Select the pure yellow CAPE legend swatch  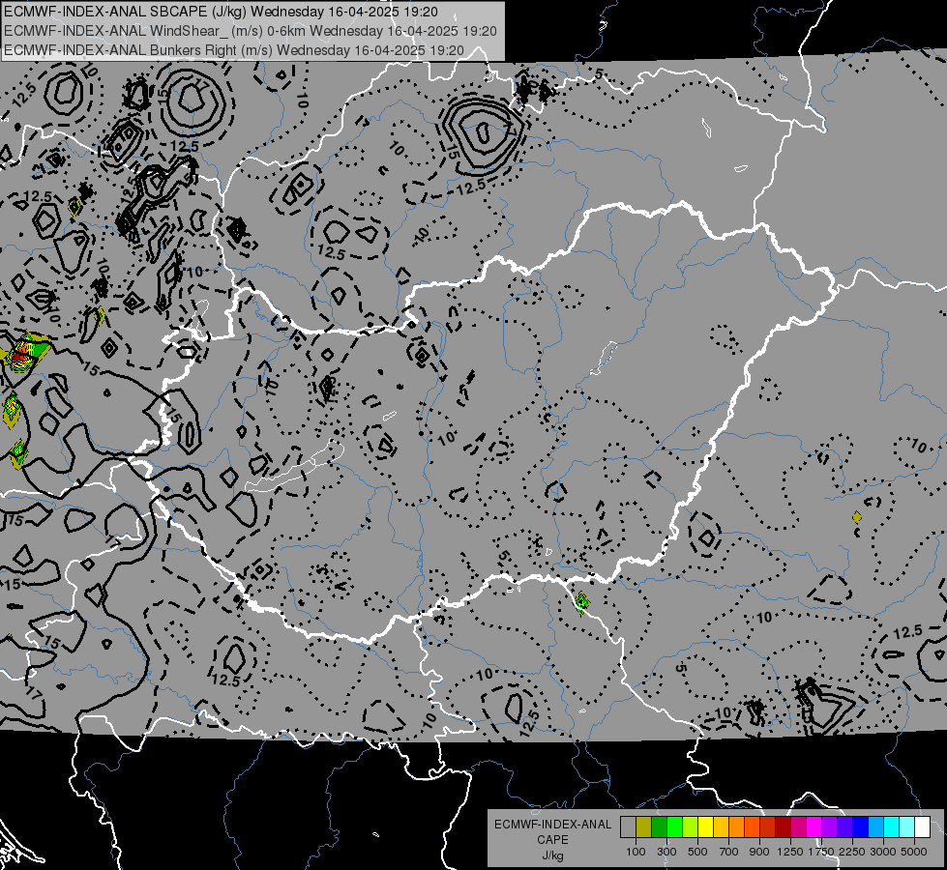(x=705, y=827)
